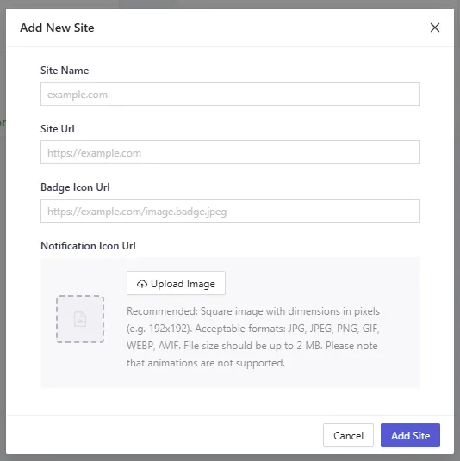Viewport: 460px width, 461px height.
Task: Click the Notification Icon Url label
Action: (88, 246)
